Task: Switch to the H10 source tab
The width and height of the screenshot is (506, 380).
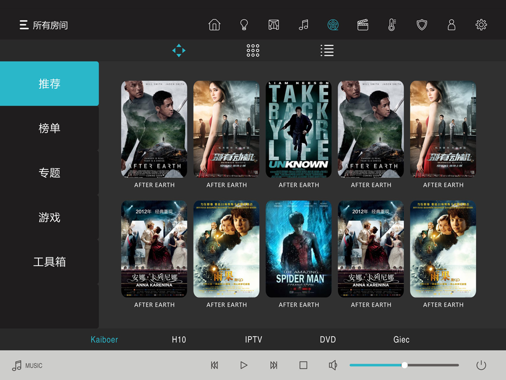Action: [179, 340]
